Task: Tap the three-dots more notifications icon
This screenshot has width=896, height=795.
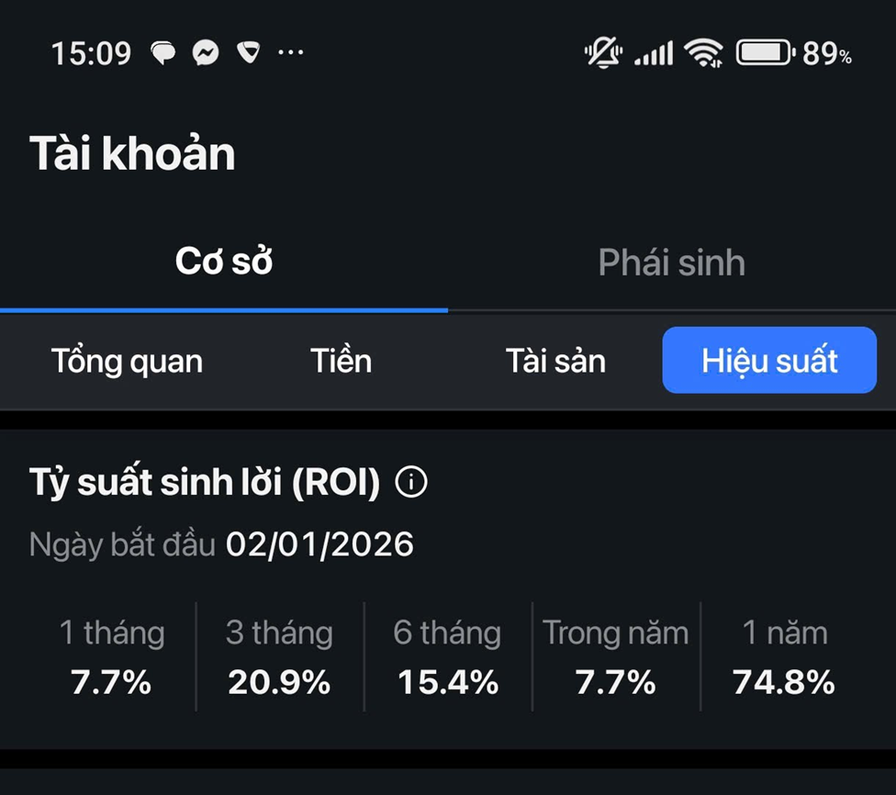Action: pyautogui.click(x=290, y=53)
